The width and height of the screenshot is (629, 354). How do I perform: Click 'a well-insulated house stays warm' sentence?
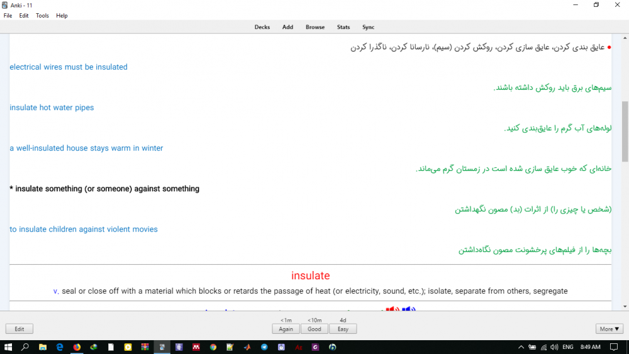[86, 148]
